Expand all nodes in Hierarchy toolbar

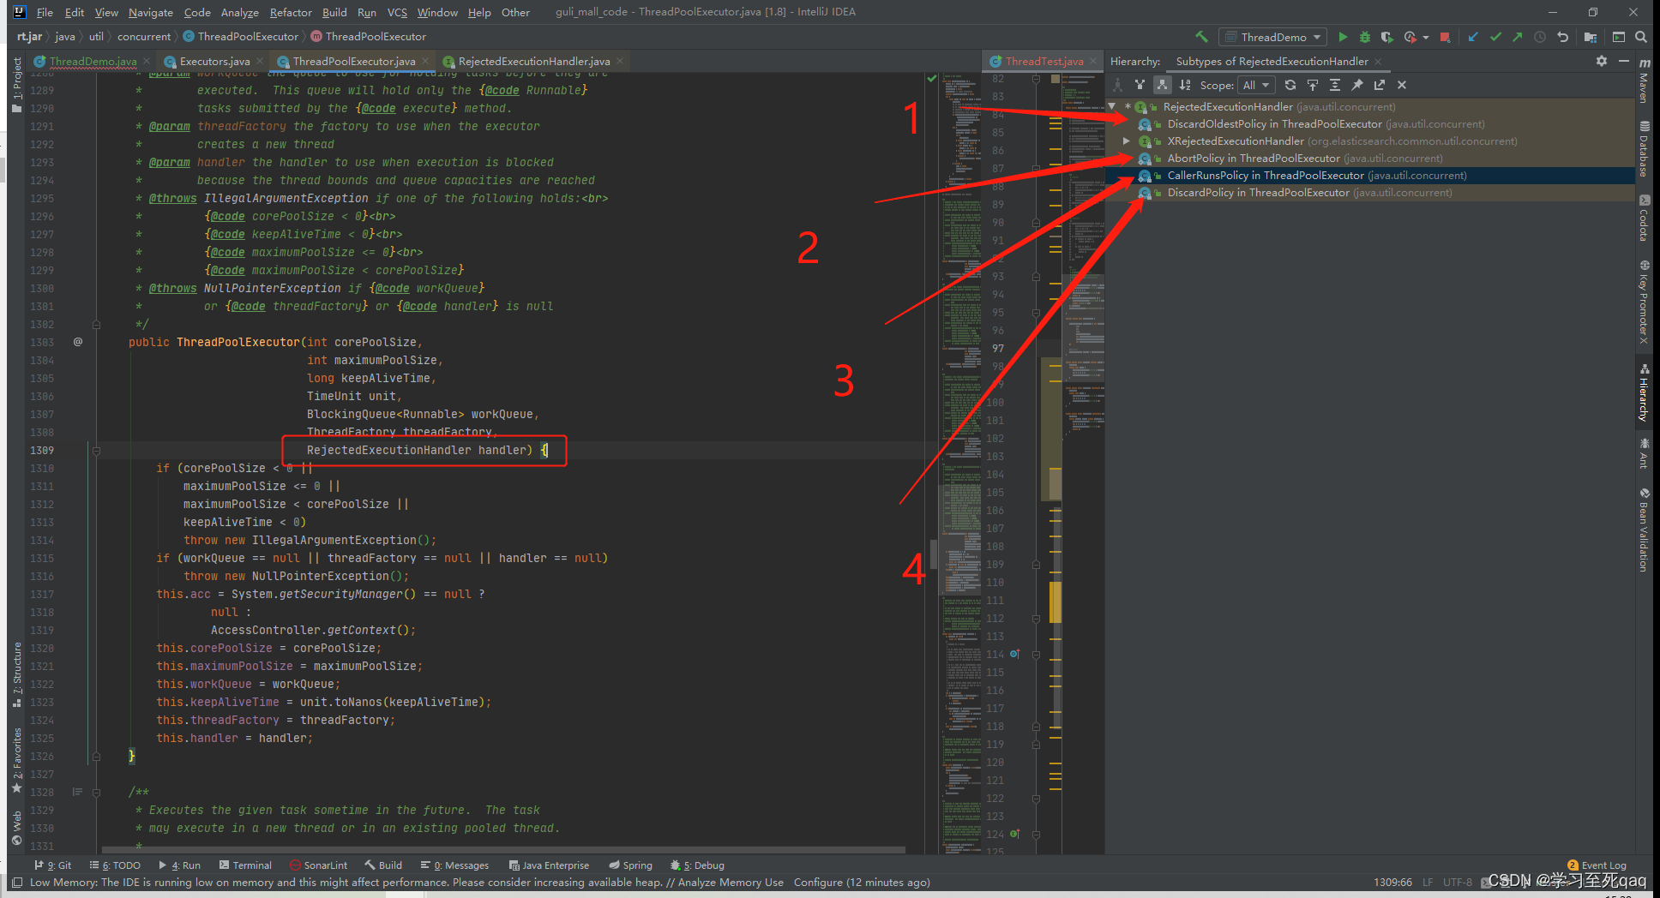pyautogui.click(x=1335, y=85)
